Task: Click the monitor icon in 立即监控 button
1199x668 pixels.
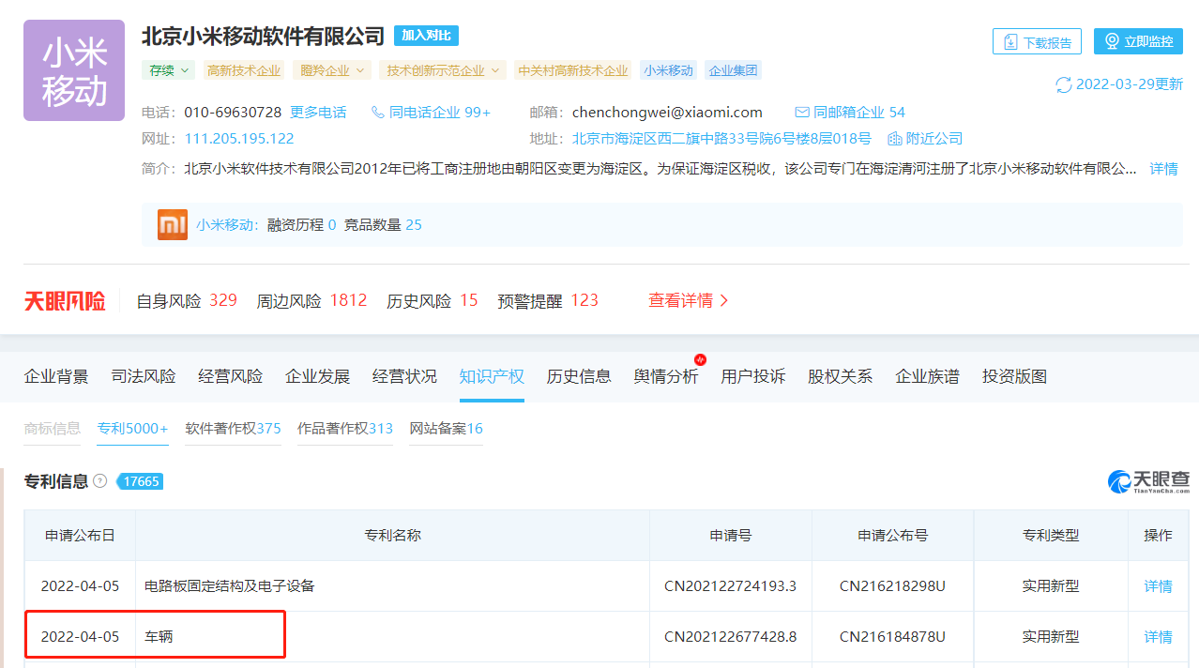Action: coord(1113,41)
